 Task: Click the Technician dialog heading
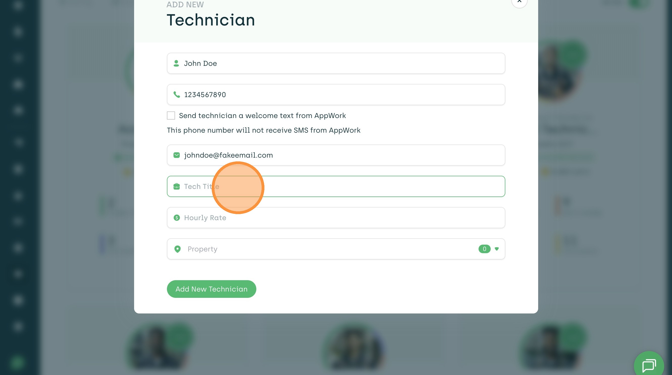point(211,20)
